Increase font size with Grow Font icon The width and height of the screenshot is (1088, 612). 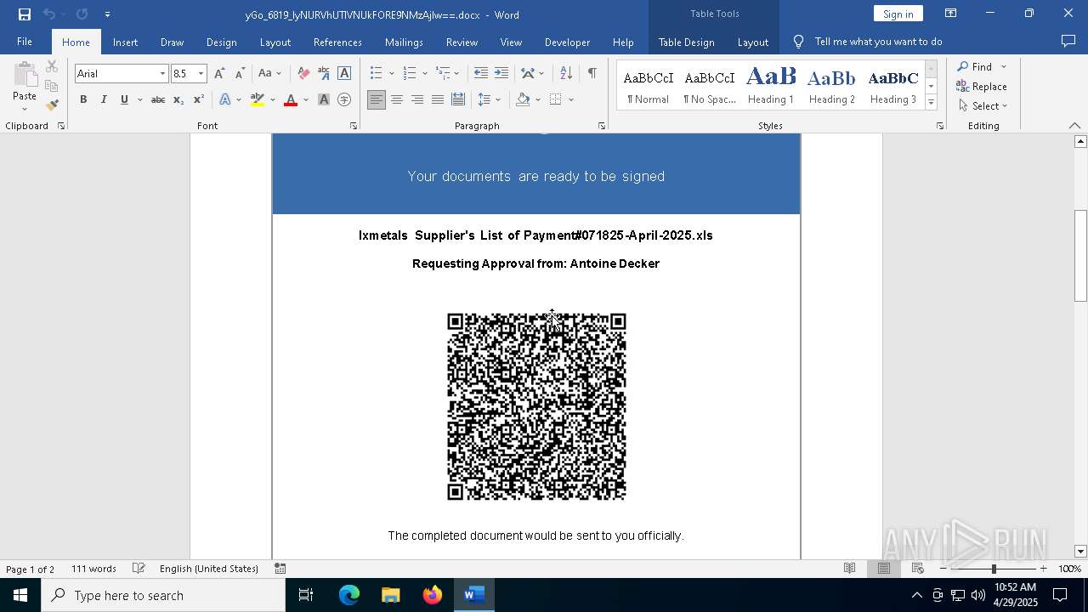219,74
